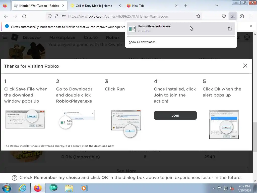The width and height of the screenshot is (257, 193).
Task: Open the teal-blue app in taskbar
Action: tap(53, 188)
